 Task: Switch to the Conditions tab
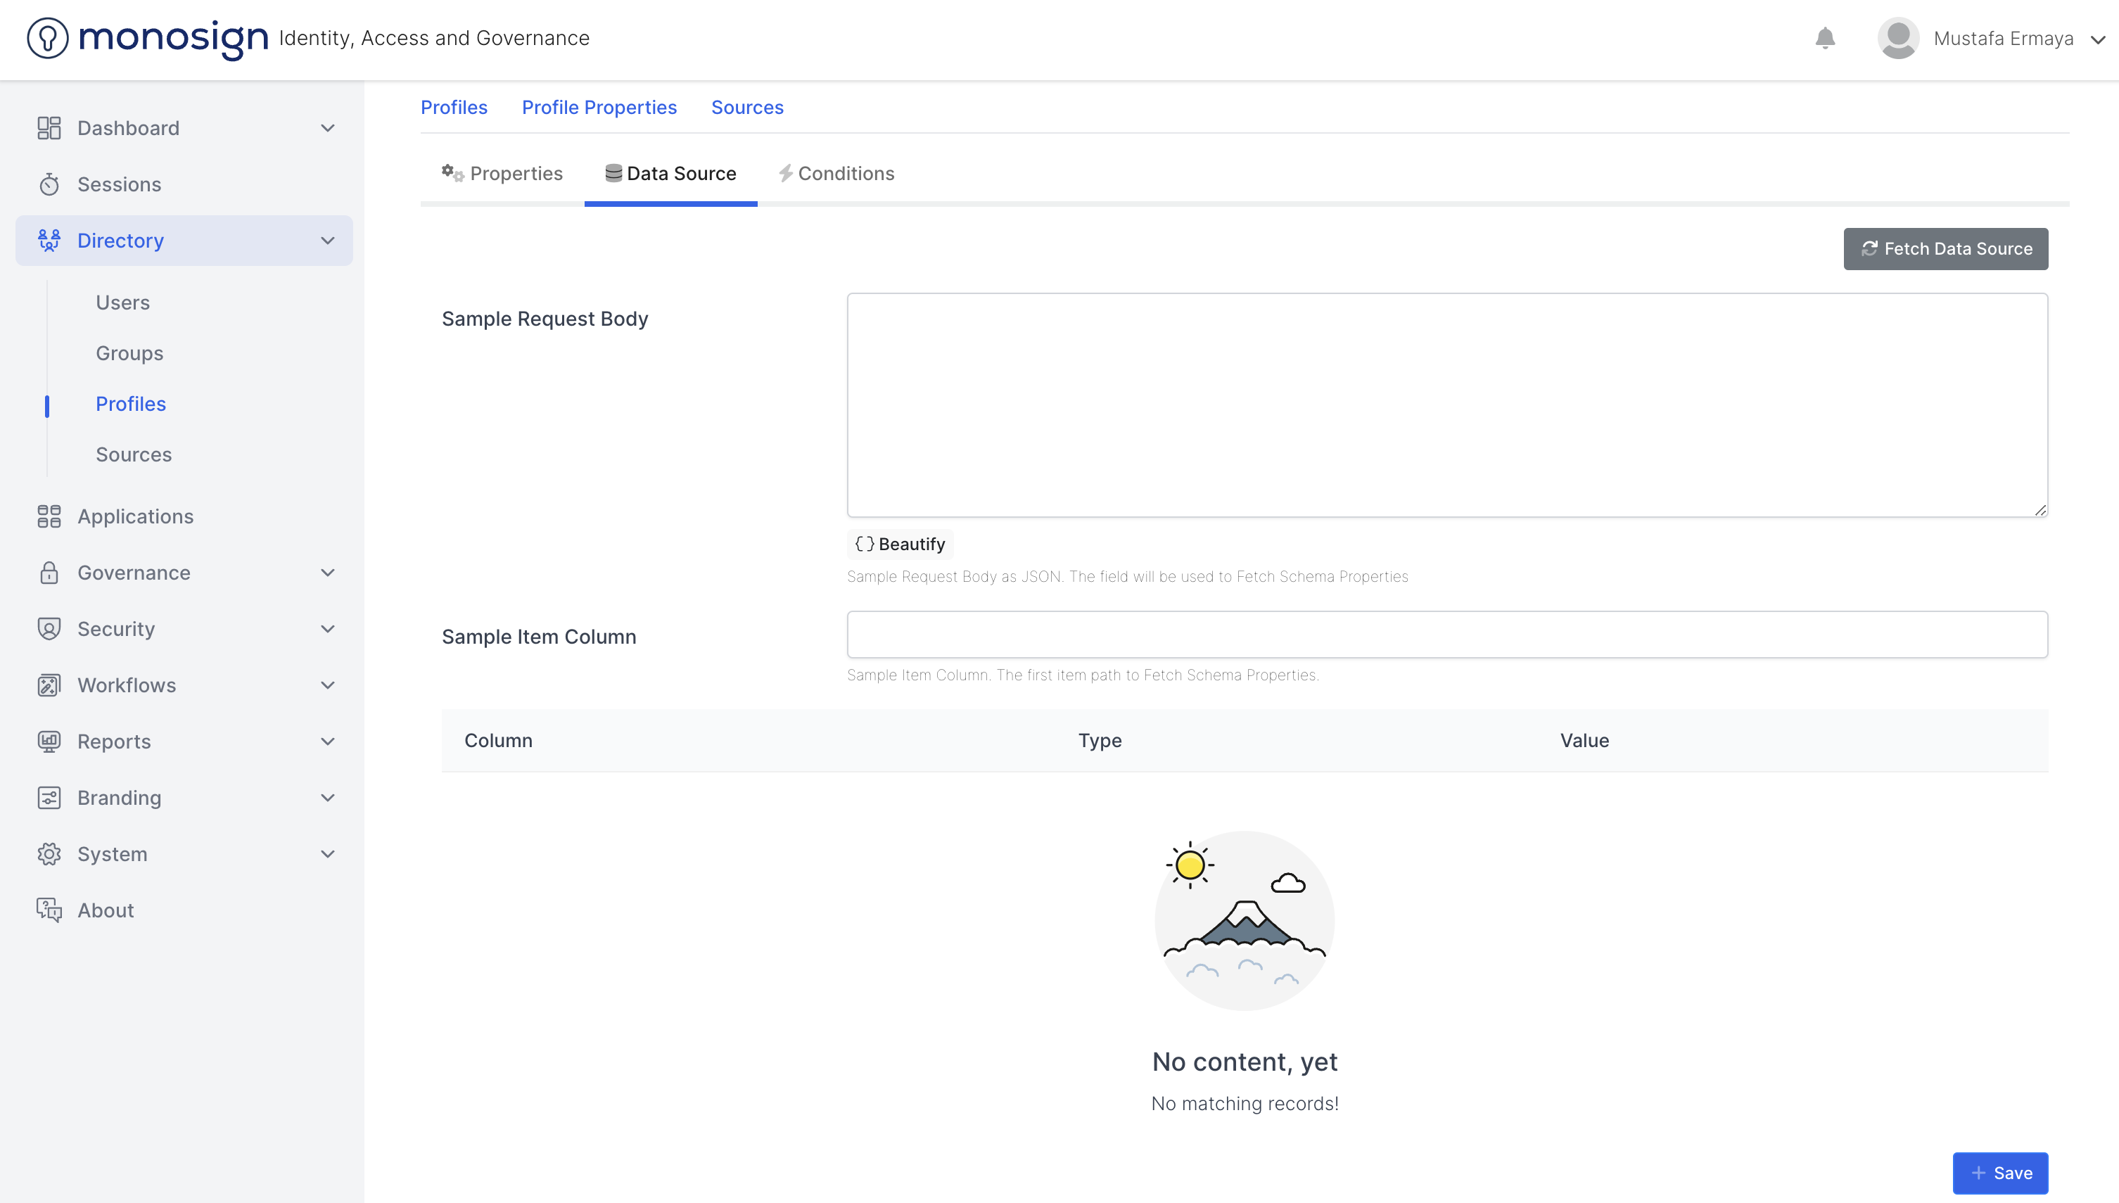[836, 174]
